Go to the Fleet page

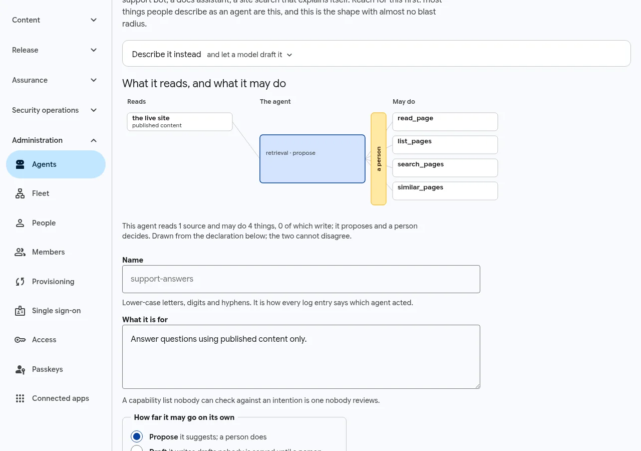click(x=56, y=193)
